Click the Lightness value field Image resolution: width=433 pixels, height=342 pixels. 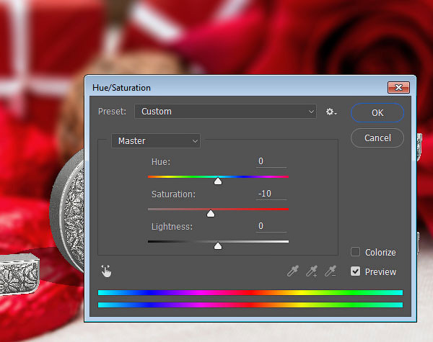[x=271, y=226]
